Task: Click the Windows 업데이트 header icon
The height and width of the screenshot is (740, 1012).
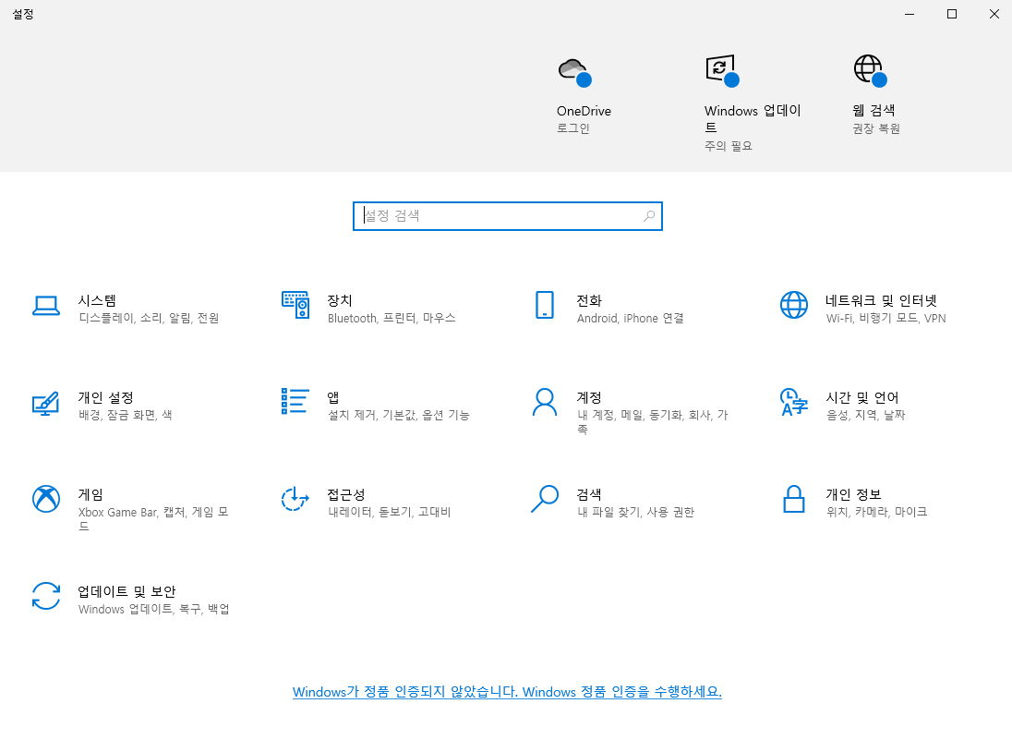Action: click(722, 69)
